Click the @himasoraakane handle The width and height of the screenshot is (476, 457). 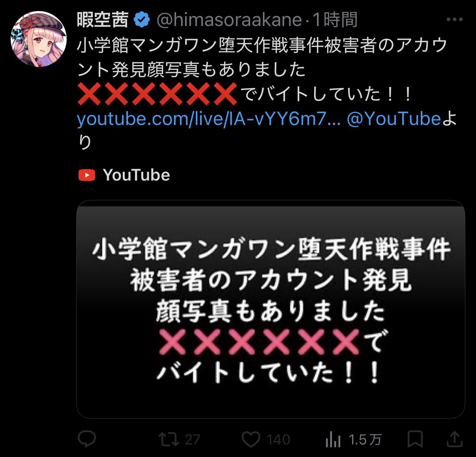[x=229, y=20]
